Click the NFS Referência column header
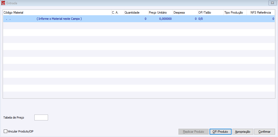 (261, 13)
